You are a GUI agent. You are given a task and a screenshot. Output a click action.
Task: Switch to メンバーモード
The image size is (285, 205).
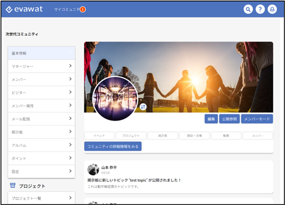coord(257,119)
